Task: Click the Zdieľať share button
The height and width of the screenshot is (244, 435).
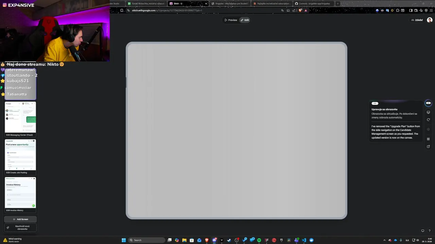Action: click(417, 20)
